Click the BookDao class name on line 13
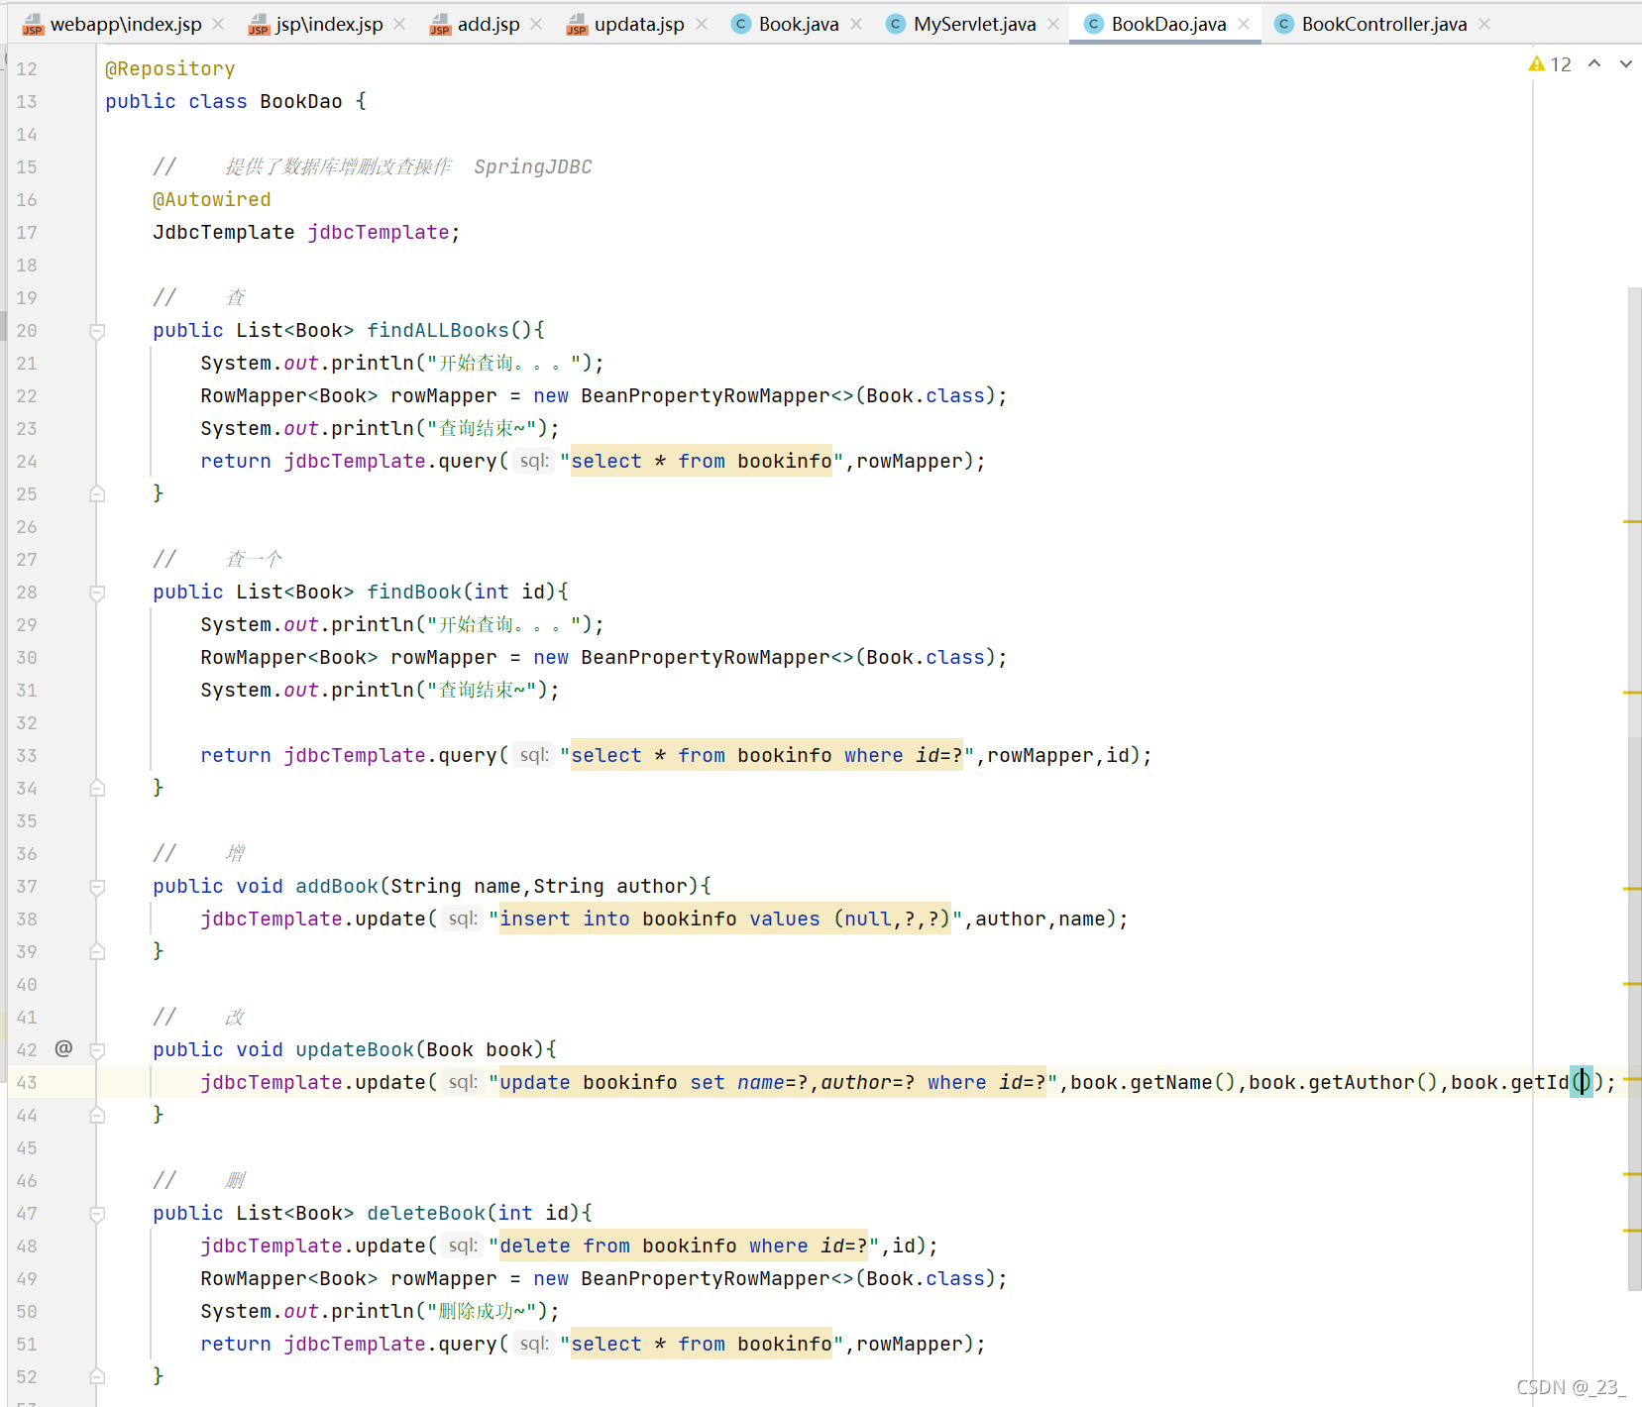 [301, 101]
